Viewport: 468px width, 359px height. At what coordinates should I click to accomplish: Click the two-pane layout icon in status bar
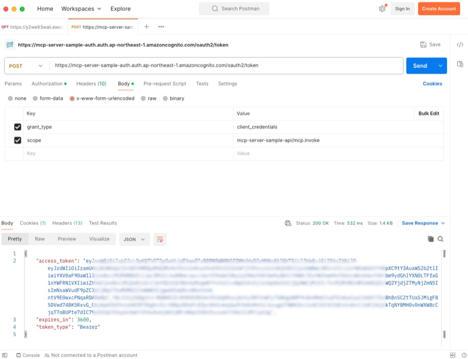(x=453, y=355)
